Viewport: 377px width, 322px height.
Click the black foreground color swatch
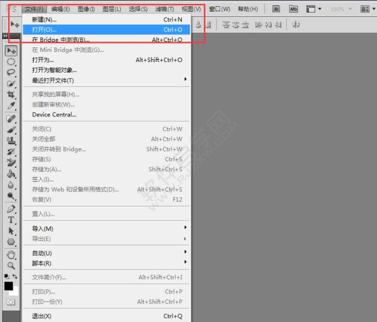pos(8,286)
